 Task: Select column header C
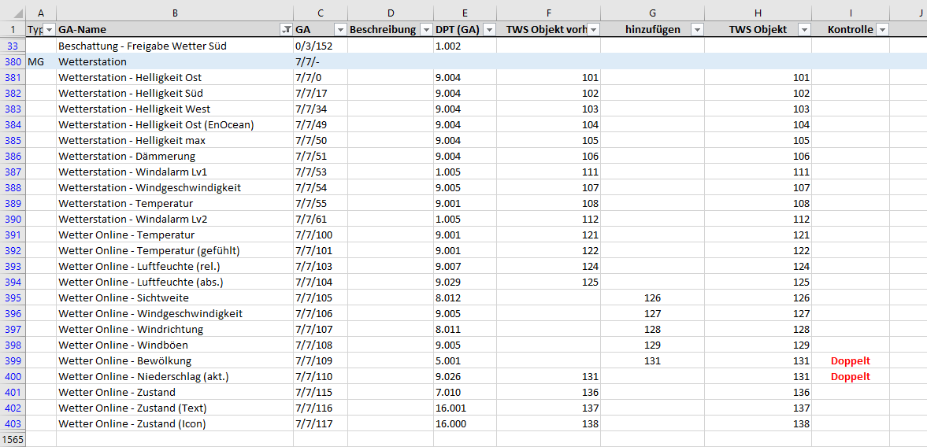321,12
